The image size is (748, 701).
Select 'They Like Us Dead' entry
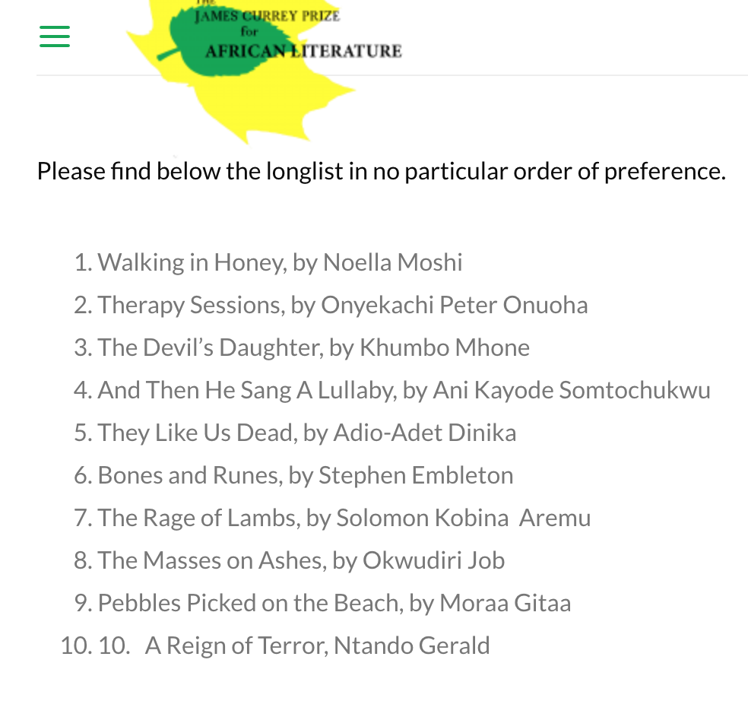click(196, 433)
